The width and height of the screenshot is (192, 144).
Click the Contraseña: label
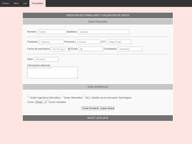pyautogui.click(x=110, y=49)
